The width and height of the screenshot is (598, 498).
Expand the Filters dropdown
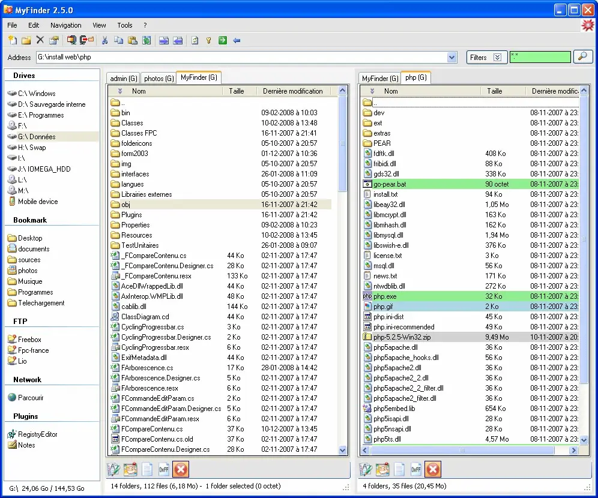(x=497, y=58)
